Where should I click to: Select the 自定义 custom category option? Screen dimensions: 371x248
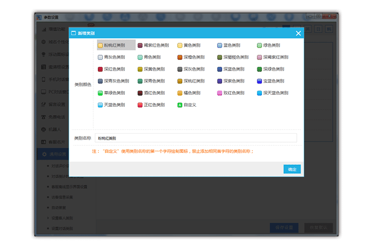point(187,104)
